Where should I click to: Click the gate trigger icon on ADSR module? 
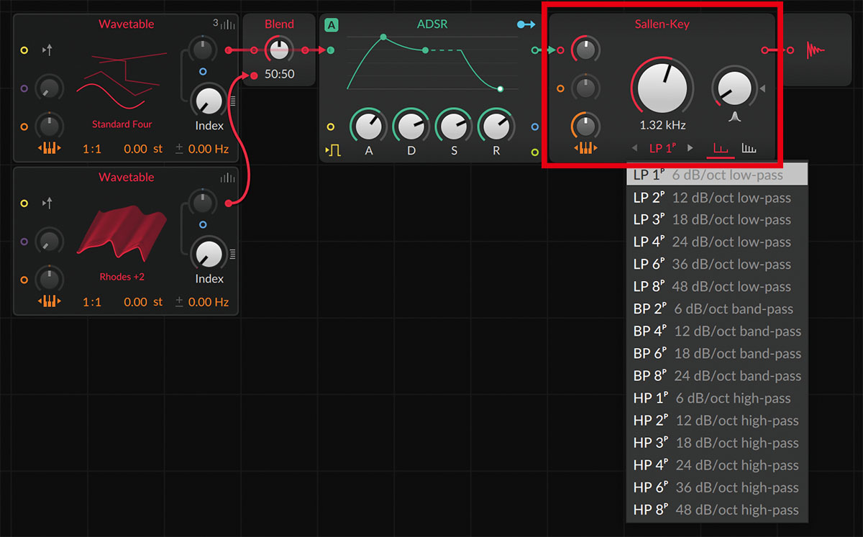point(333,150)
